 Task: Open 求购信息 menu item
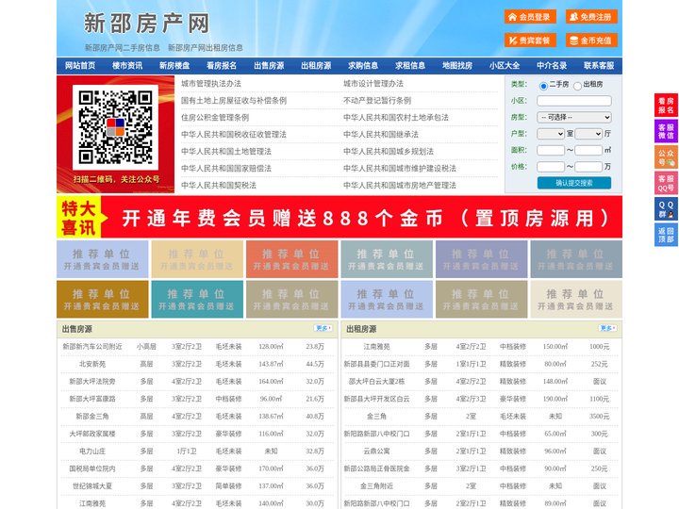pos(363,66)
